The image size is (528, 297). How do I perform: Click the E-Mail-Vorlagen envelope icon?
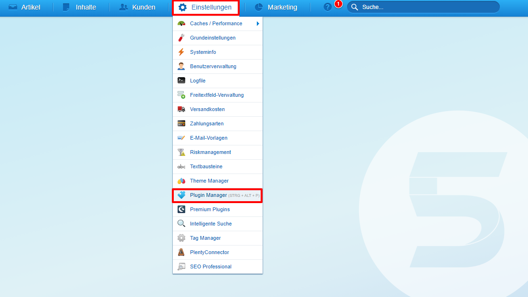coord(181,138)
